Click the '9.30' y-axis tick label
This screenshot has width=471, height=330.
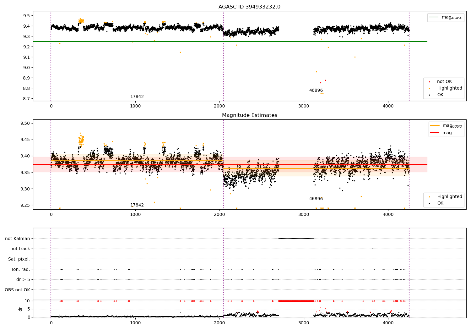pos(25,189)
